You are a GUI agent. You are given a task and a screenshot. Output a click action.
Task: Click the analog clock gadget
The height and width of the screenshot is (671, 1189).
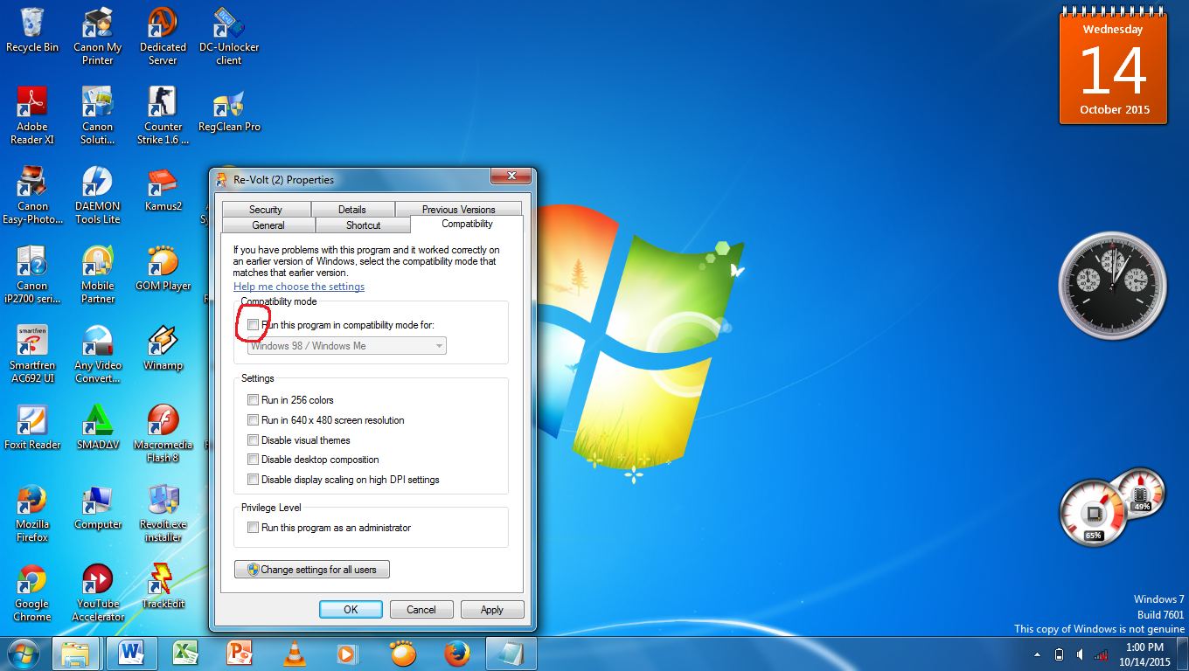[x=1111, y=284]
